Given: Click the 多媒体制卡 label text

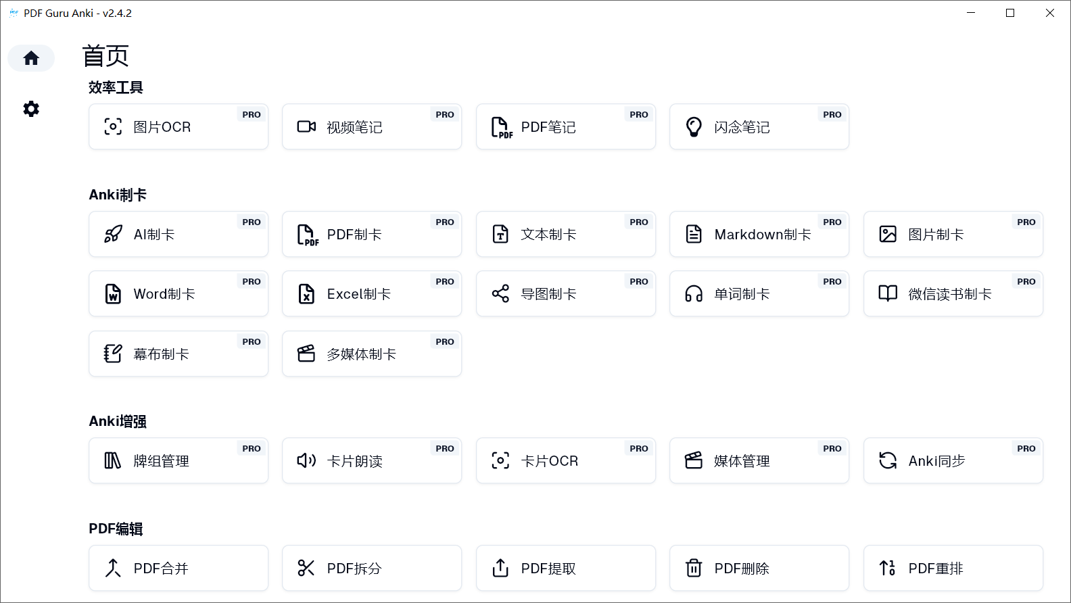Looking at the screenshot, I should coord(362,354).
